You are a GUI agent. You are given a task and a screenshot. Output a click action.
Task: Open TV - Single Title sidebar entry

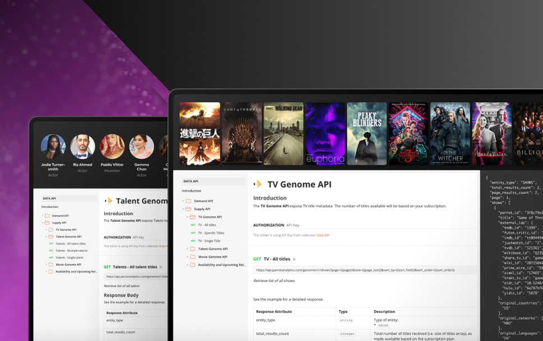coord(209,241)
